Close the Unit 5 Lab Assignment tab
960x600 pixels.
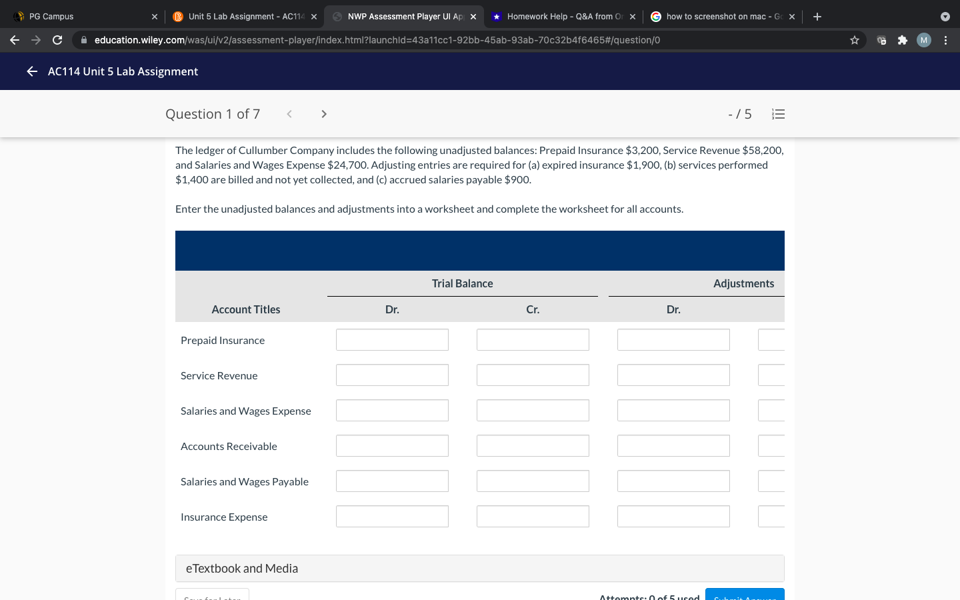(x=314, y=17)
